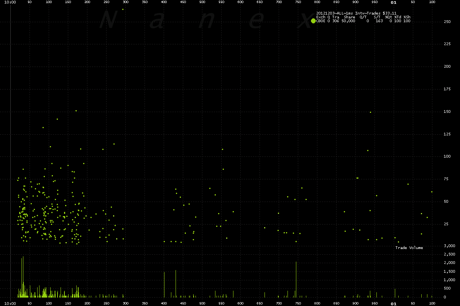Image resolution: width=460 pixels, height=306 pixels.
Task: Click the share value '50,000' in legend
Action: pos(348,21)
